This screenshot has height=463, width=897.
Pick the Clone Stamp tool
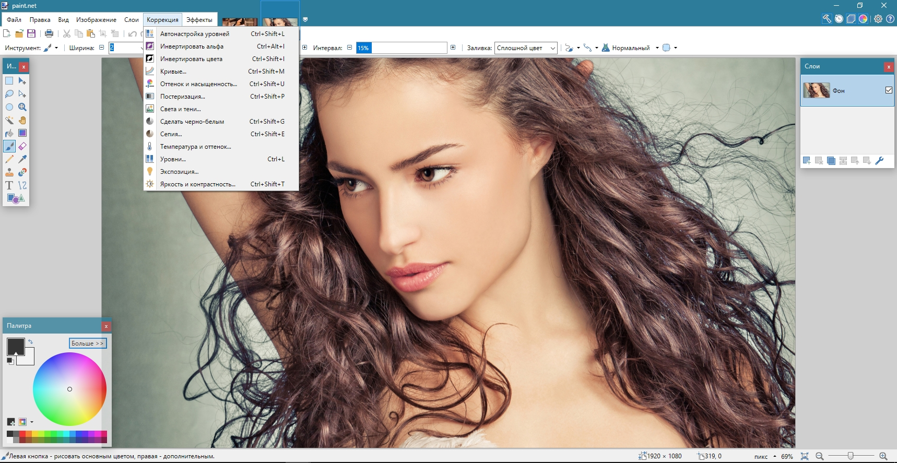pos(9,172)
